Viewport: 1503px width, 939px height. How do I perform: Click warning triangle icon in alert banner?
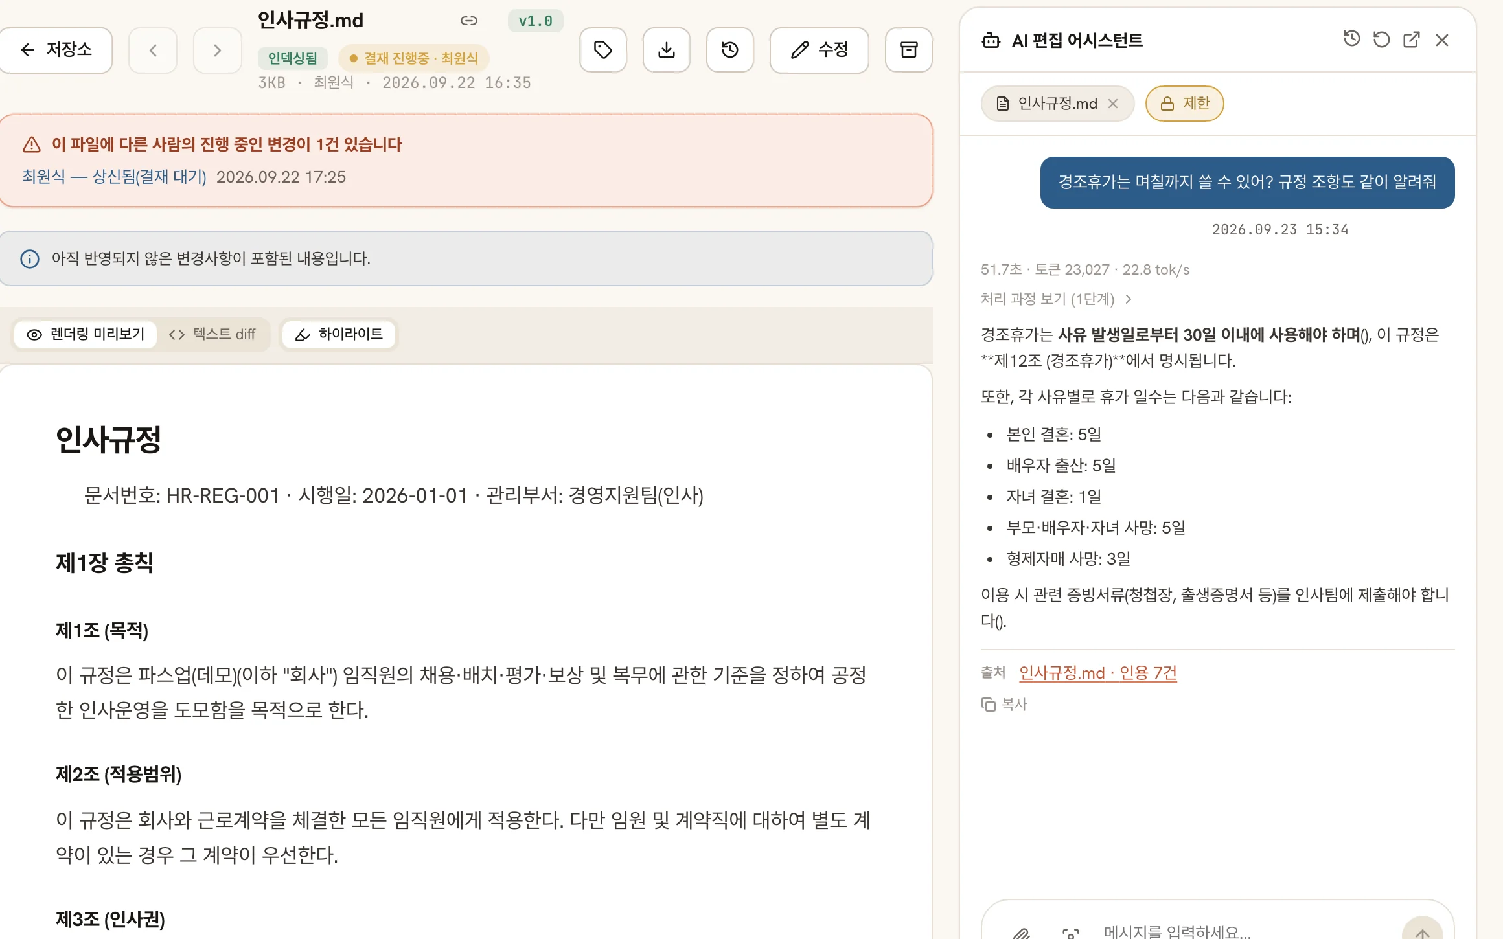pyautogui.click(x=32, y=144)
